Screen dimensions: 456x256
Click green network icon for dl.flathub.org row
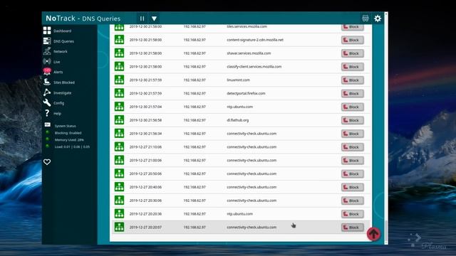point(119,120)
